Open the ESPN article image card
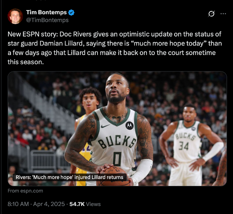Viewport: 233px width, 214px height. coord(117,129)
